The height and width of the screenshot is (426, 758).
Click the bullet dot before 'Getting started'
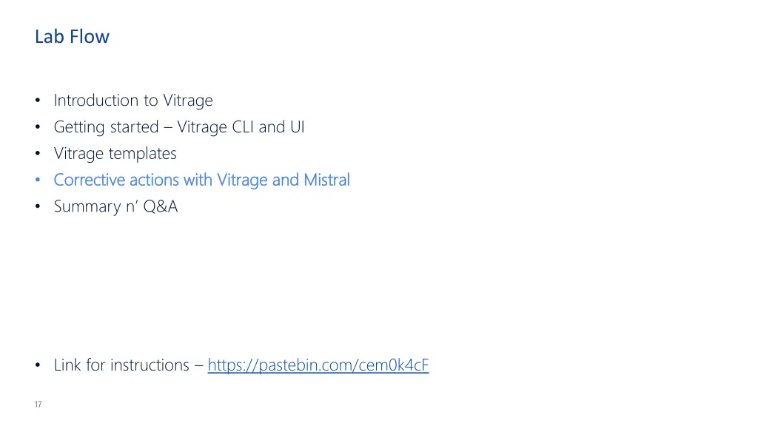point(38,127)
